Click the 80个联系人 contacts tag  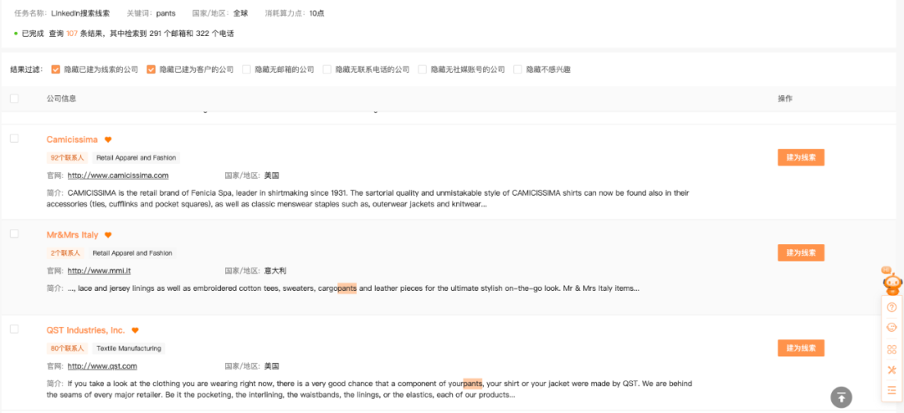67,349
